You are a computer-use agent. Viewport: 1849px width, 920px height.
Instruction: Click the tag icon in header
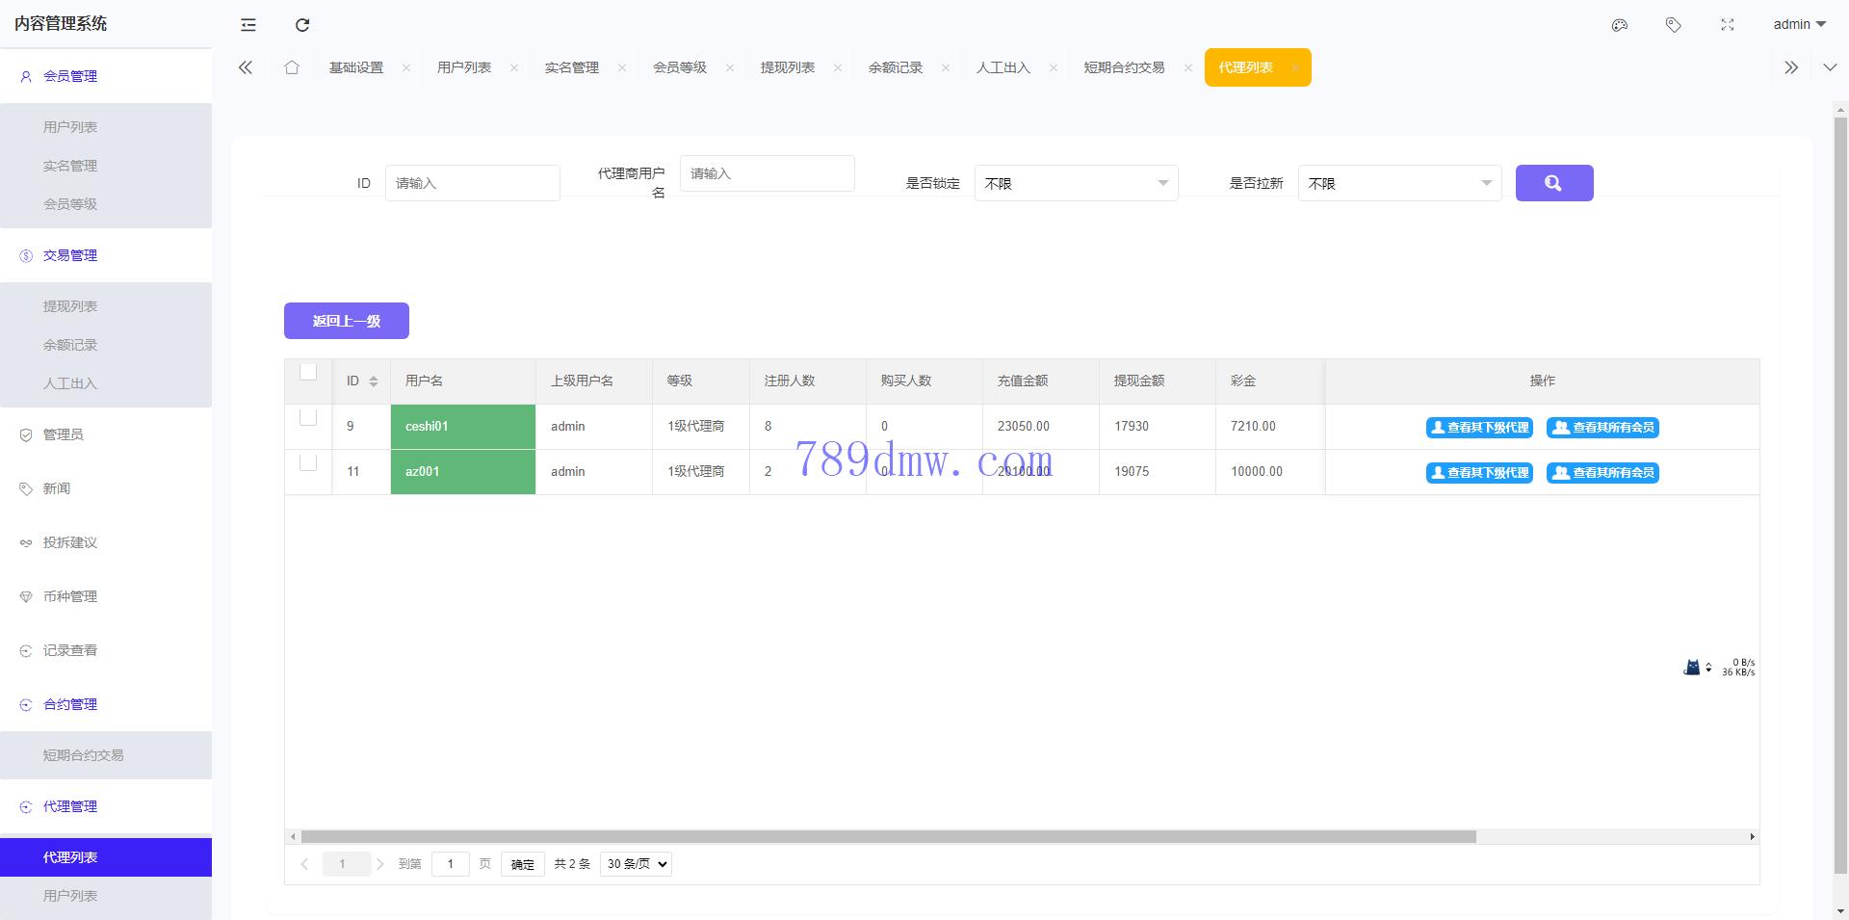point(1674,25)
